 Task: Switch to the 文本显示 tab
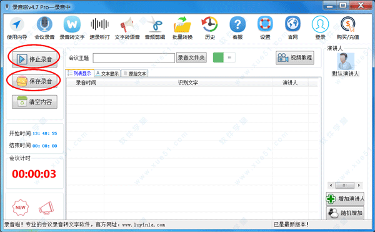click(x=107, y=73)
